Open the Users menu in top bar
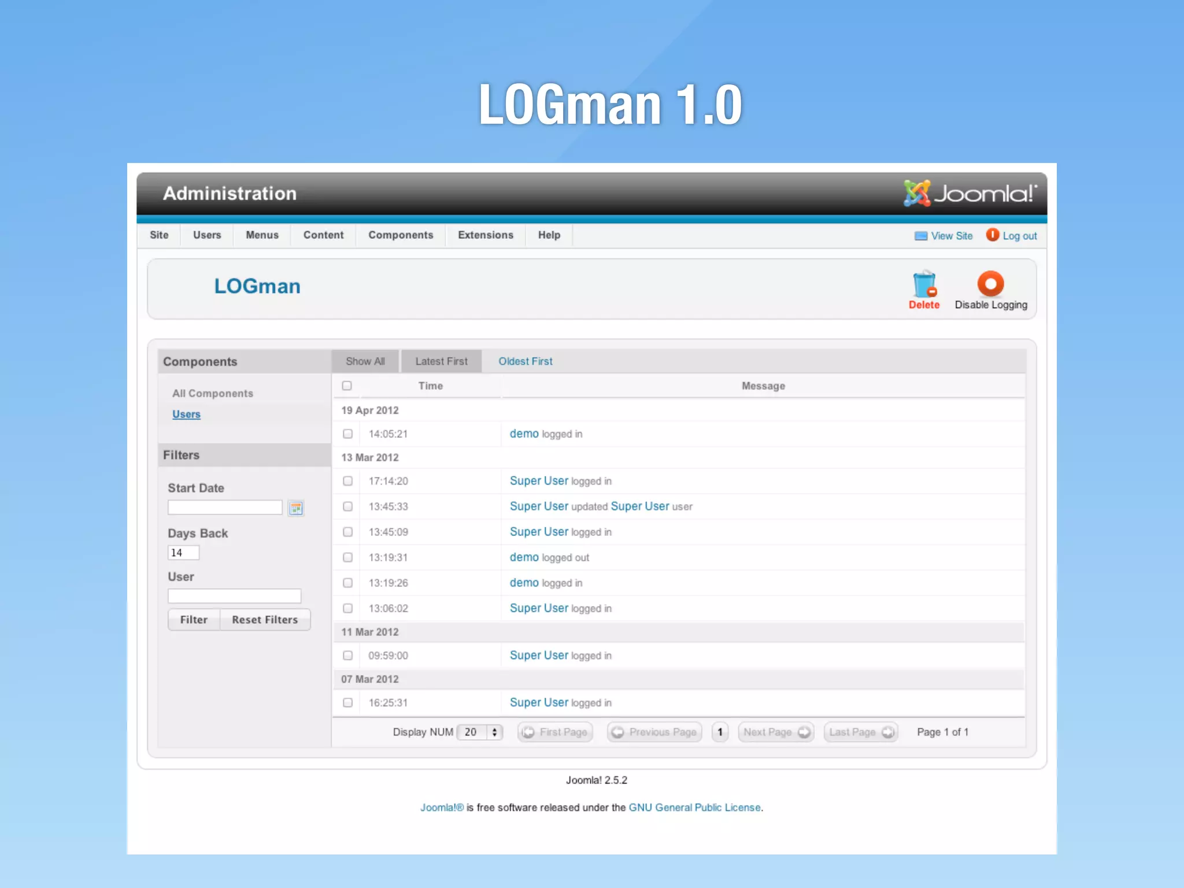The image size is (1184, 888). (207, 235)
